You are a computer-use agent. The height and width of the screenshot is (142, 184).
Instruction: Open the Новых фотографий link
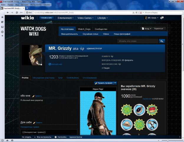(x=122, y=34)
